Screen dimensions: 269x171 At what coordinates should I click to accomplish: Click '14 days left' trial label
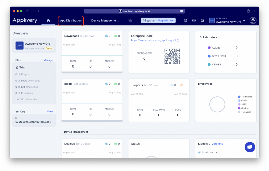149,20
